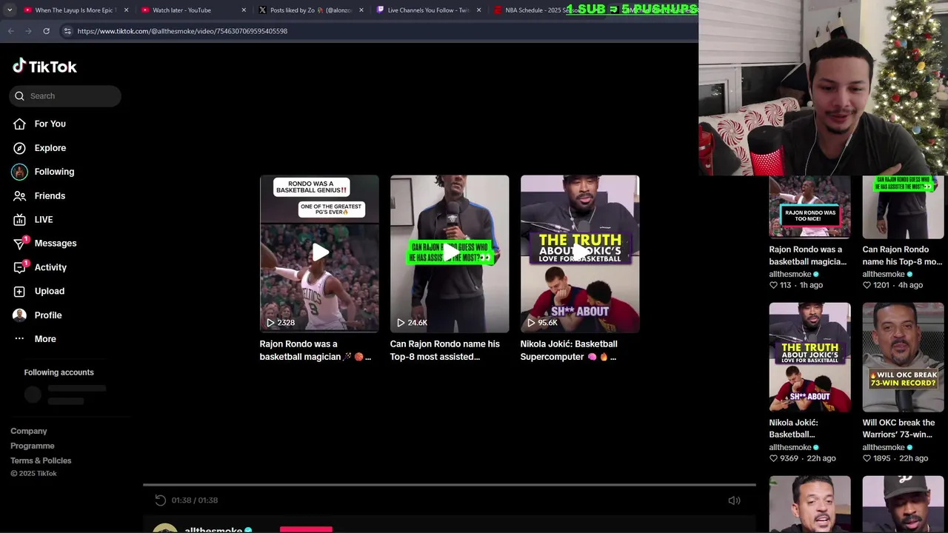This screenshot has width=948, height=533.
Task: Open the For You feed
Action: [50, 124]
